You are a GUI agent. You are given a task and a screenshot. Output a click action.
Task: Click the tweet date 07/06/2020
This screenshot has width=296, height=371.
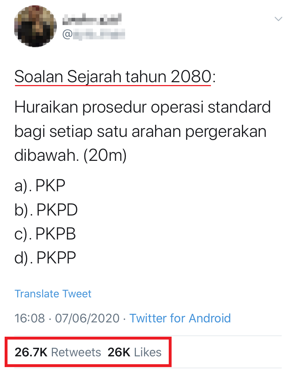click(87, 318)
